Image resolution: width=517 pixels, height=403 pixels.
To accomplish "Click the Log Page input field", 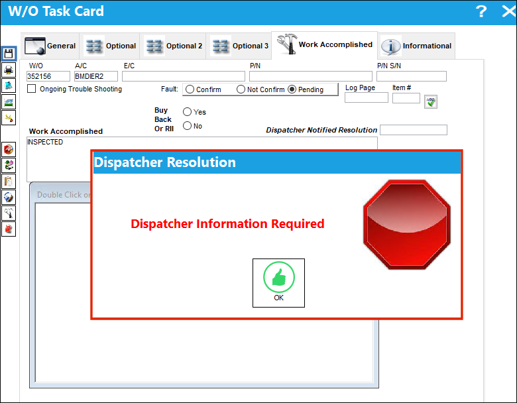I will click(367, 98).
